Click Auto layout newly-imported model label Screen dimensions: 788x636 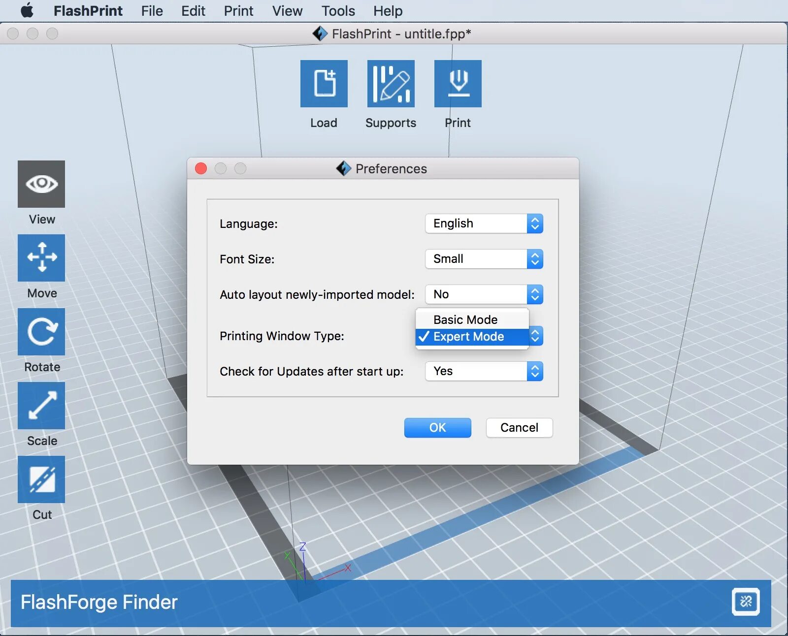pos(317,295)
